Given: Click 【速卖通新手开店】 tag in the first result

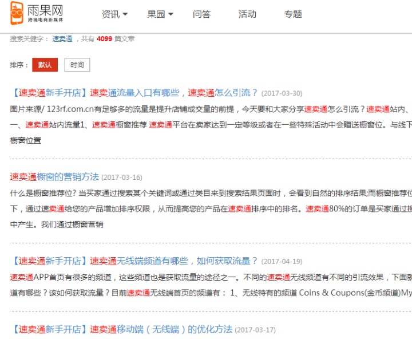Looking at the screenshot, I should click(49, 93).
